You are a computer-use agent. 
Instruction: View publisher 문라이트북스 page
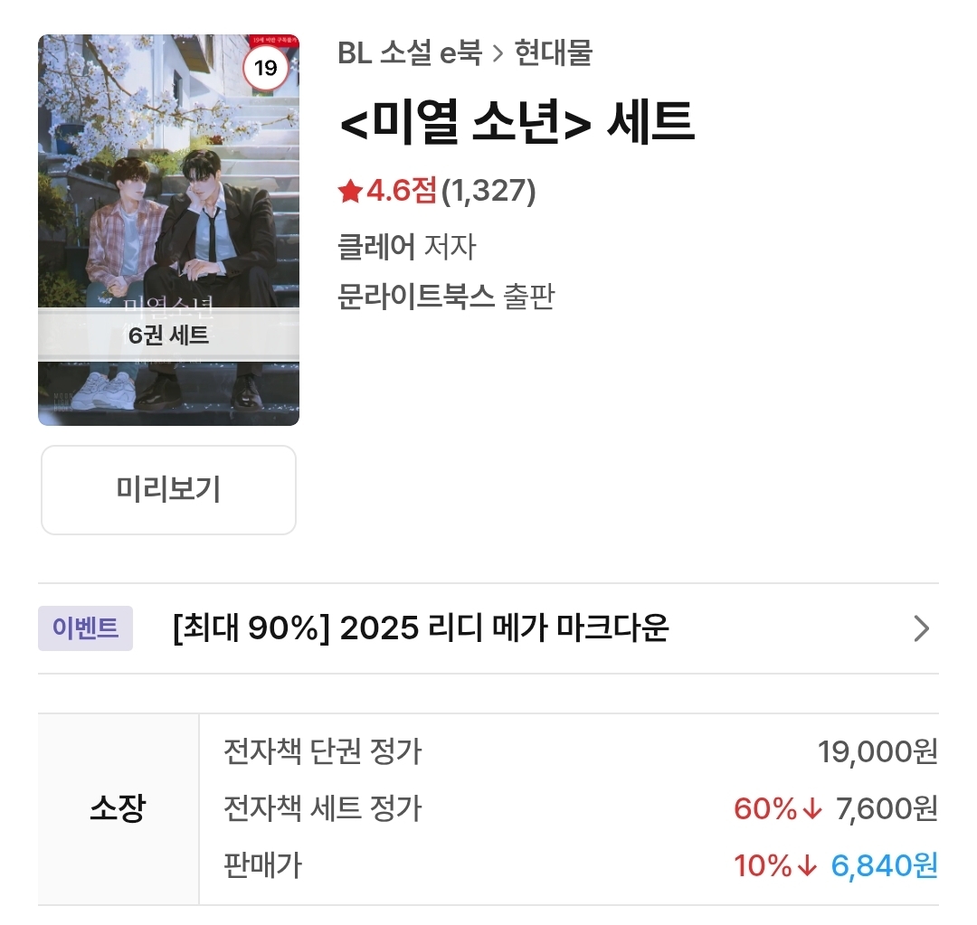[x=415, y=296]
